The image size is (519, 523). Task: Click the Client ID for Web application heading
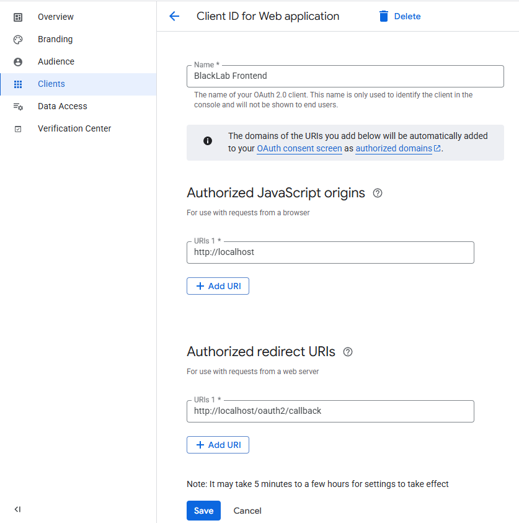pyautogui.click(x=268, y=16)
